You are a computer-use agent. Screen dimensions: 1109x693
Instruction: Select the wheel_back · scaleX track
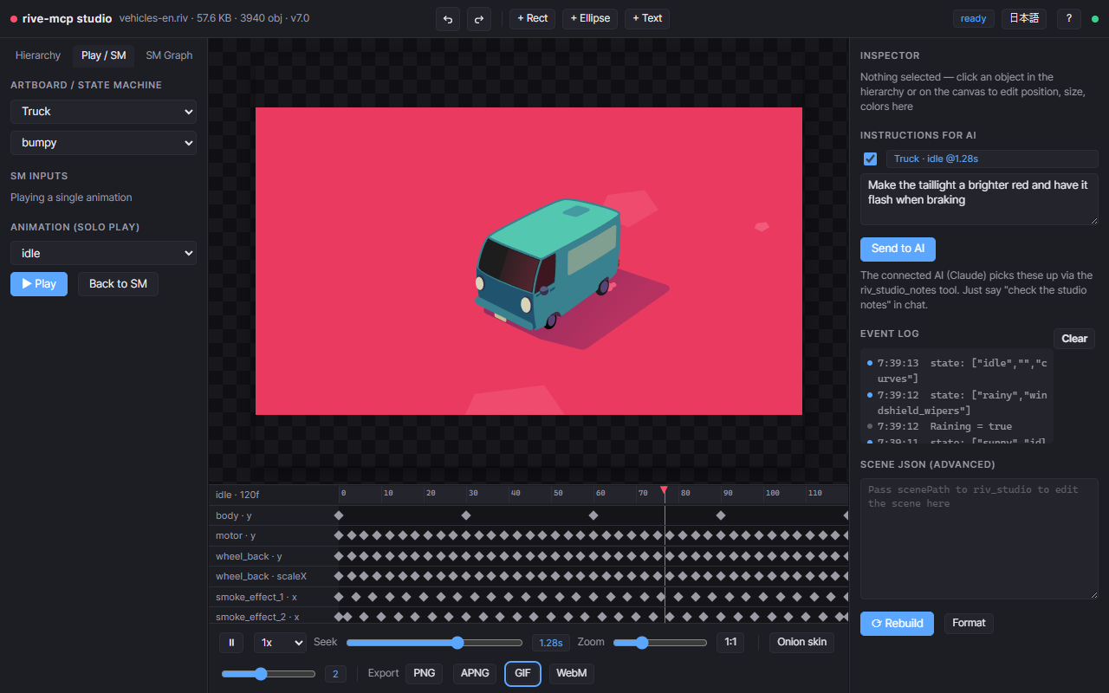(529, 577)
